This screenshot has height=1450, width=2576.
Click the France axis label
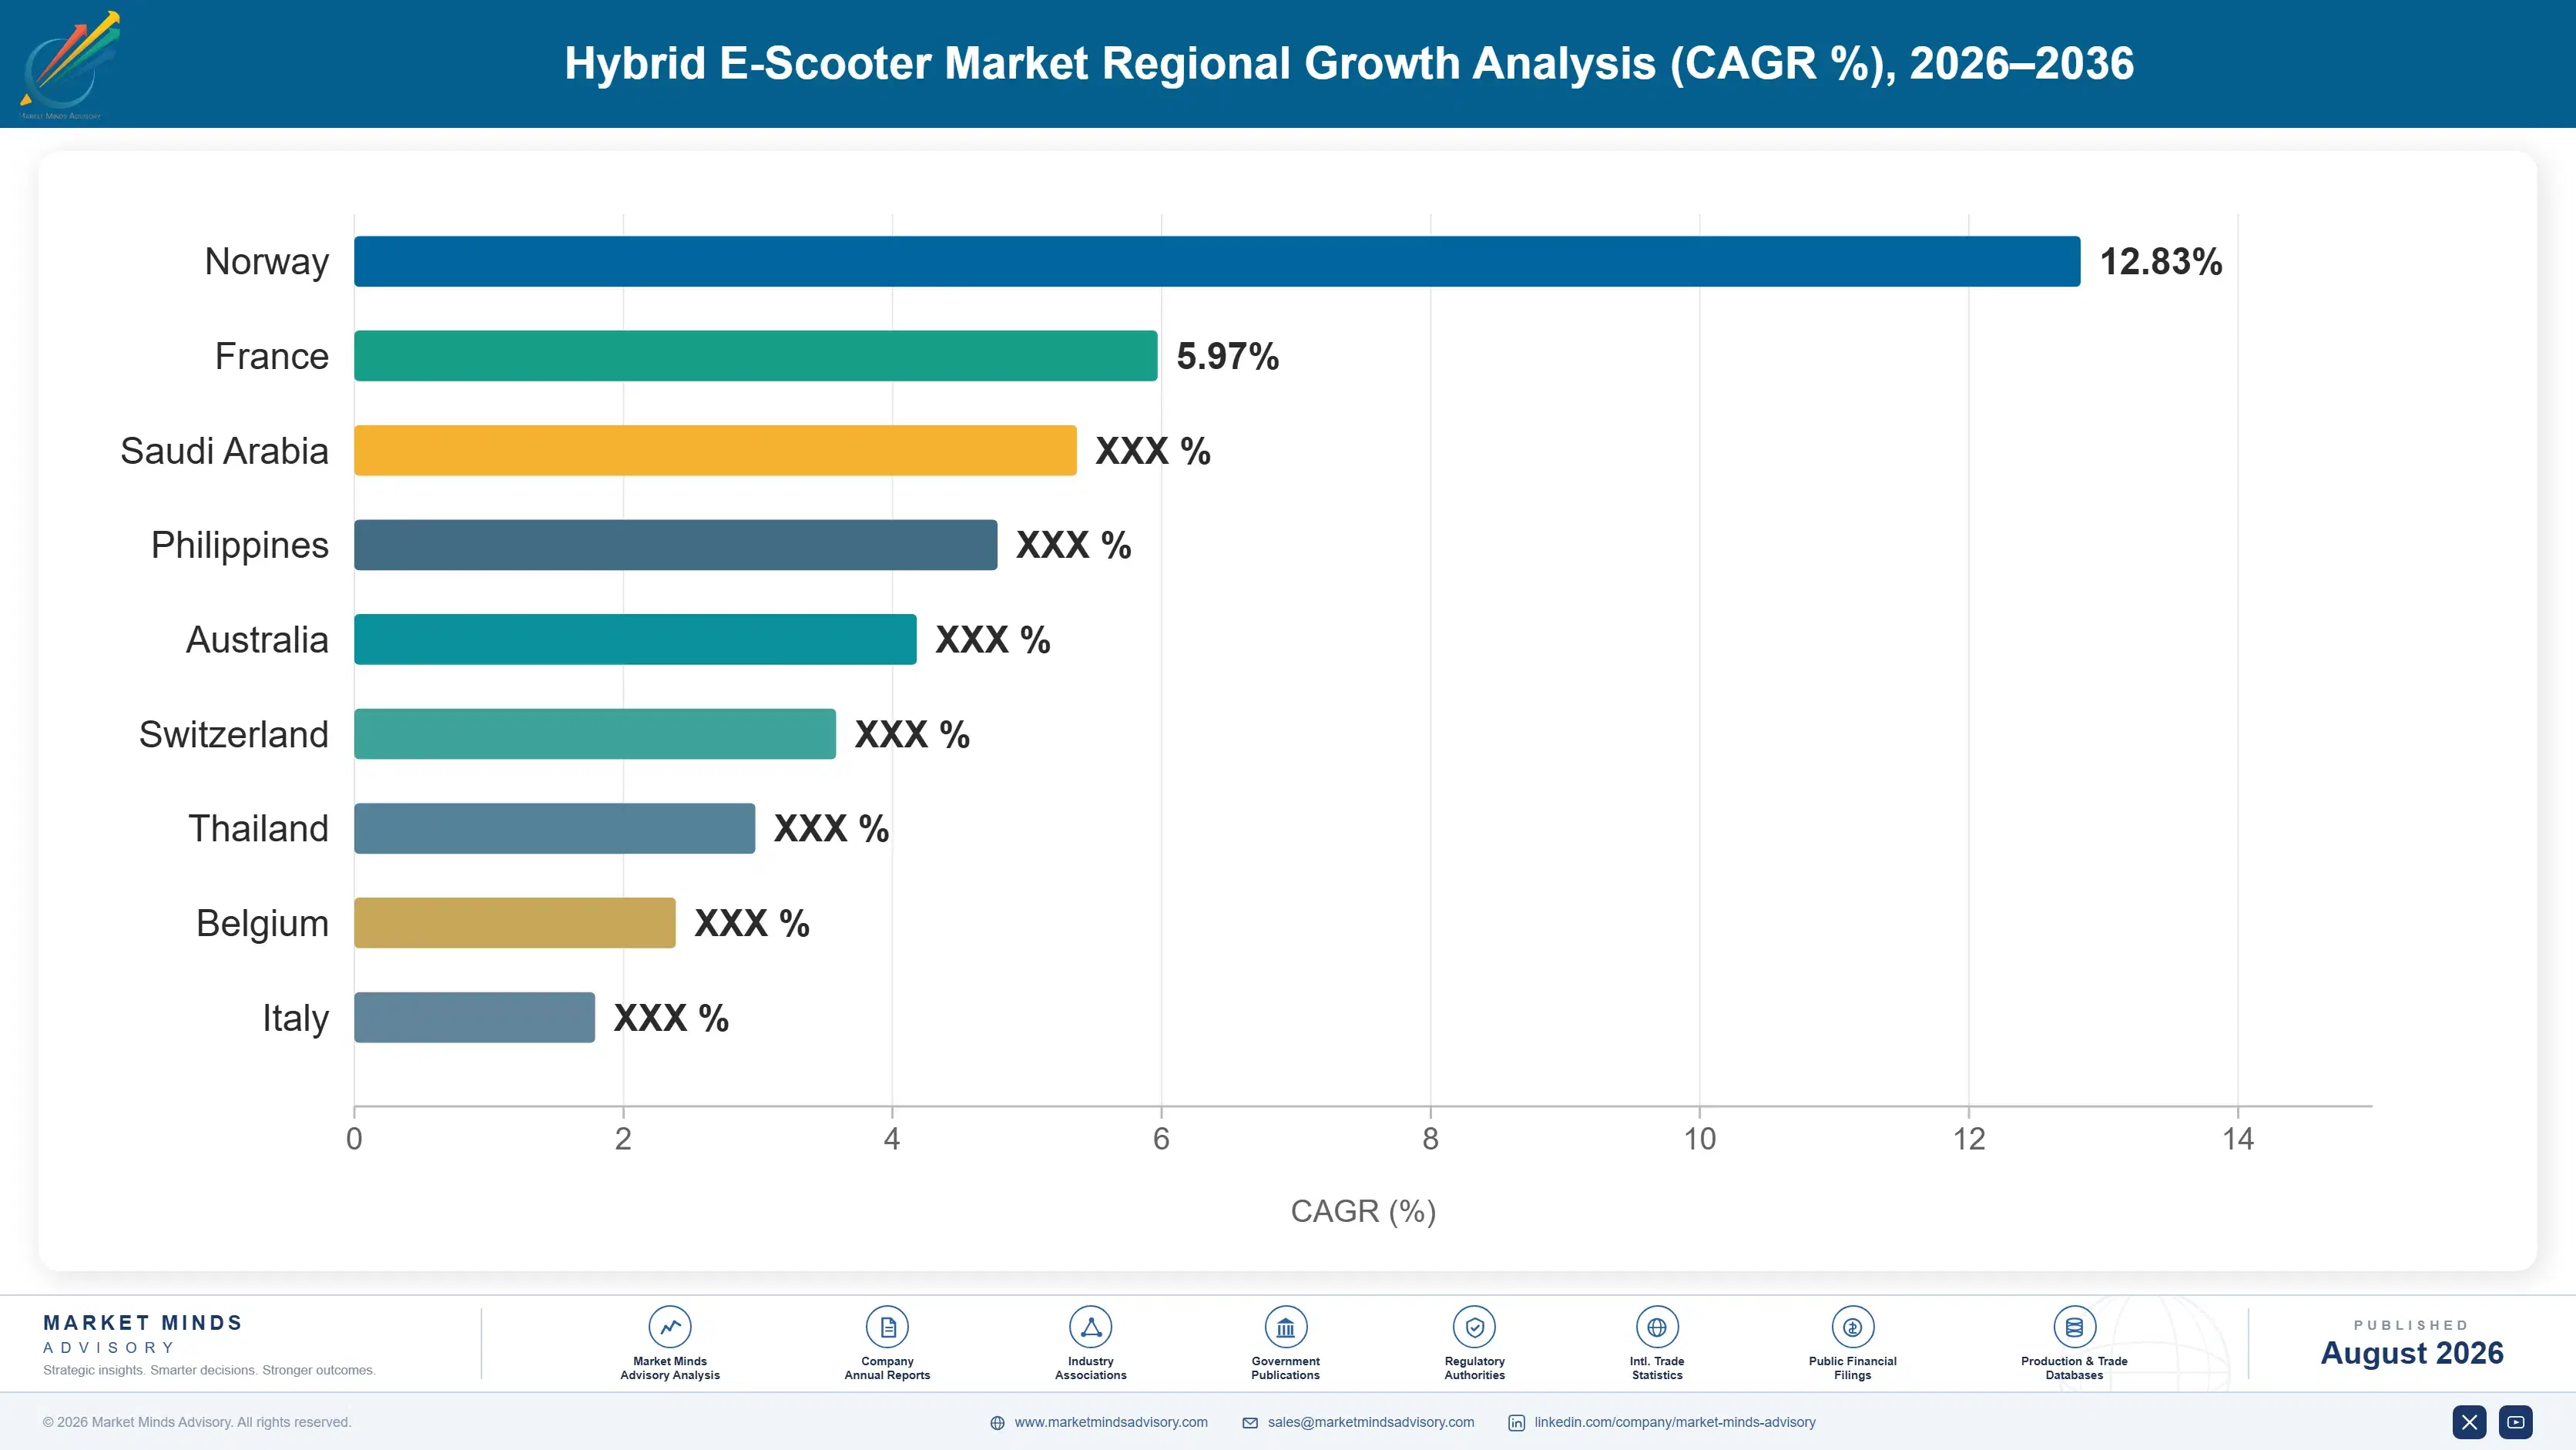pyautogui.click(x=272, y=356)
